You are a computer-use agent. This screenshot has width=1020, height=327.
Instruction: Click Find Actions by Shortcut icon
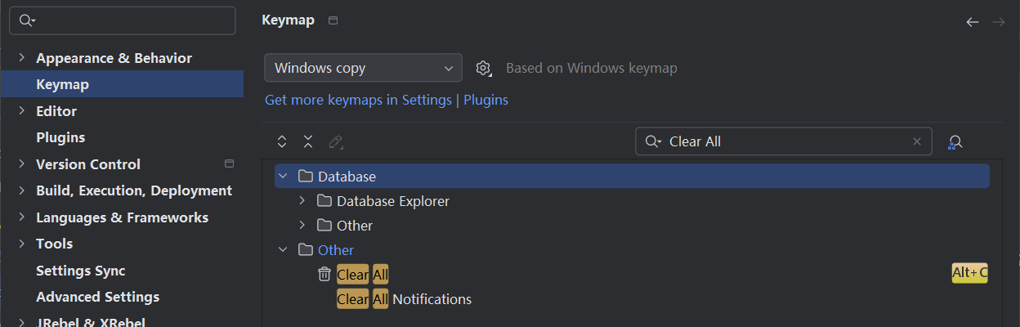pos(955,142)
